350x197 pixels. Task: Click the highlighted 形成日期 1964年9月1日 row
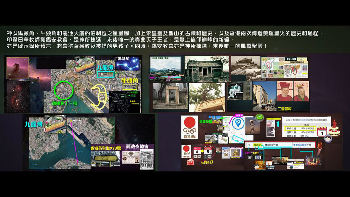(x=300, y=129)
